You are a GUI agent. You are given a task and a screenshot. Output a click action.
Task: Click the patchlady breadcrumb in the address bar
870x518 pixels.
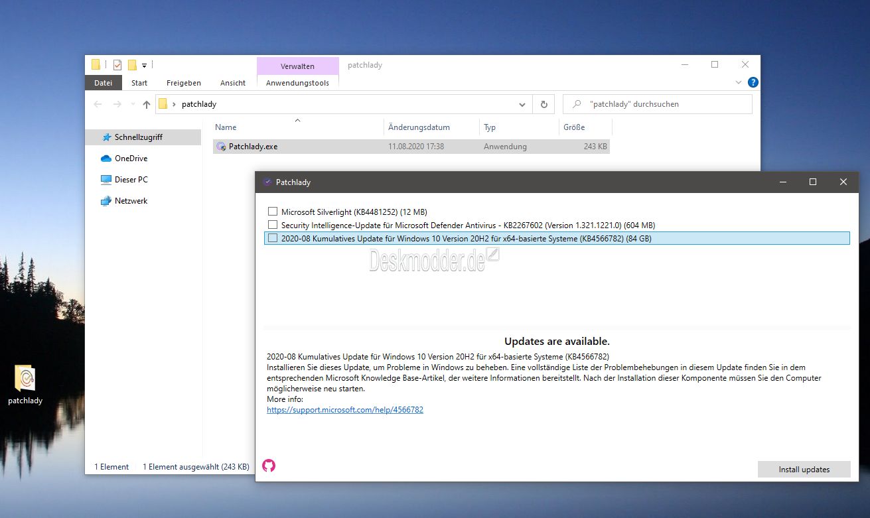click(x=199, y=104)
